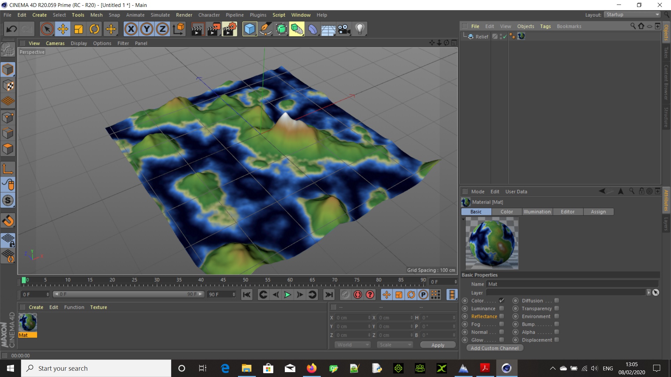
Task: Toggle Viewport Solo S icon
Action: point(8,200)
